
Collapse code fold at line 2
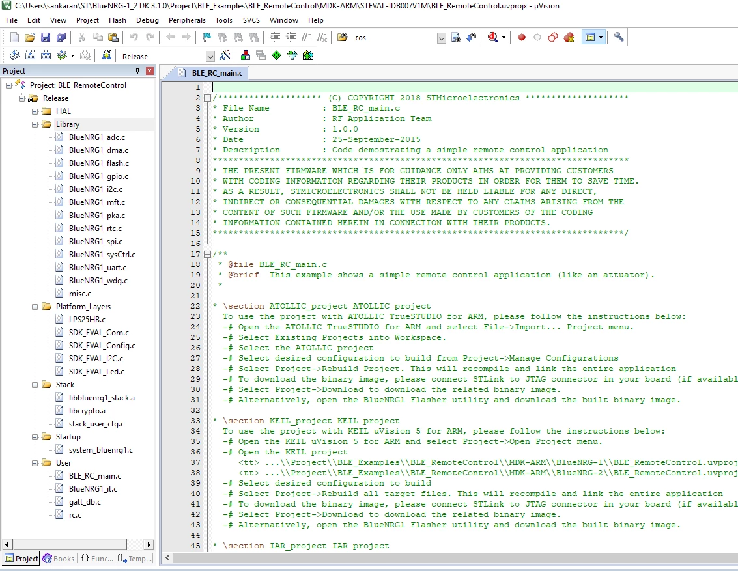point(207,98)
